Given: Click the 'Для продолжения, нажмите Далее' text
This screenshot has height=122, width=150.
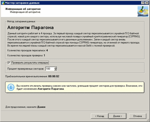Looking at the screenshot, I should (25, 107).
